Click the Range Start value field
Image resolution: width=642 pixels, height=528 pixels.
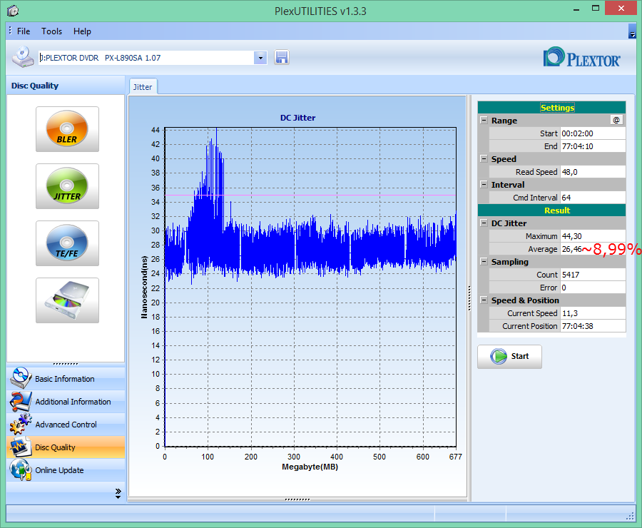(x=593, y=133)
